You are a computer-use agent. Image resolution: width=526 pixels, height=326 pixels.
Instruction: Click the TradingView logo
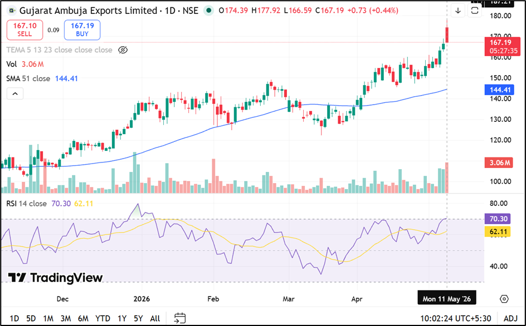click(x=55, y=278)
